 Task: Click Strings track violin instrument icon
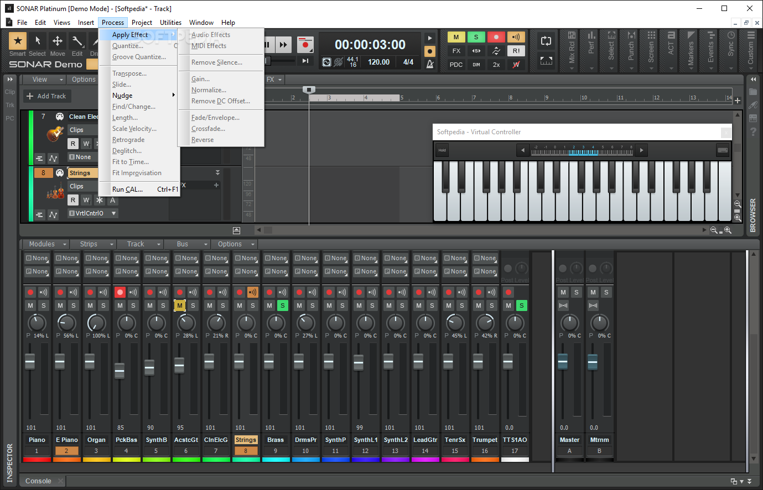[x=55, y=191]
